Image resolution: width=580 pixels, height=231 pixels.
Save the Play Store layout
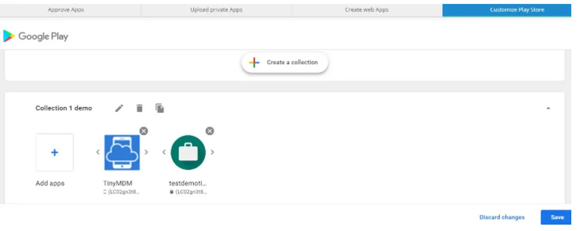(x=557, y=217)
